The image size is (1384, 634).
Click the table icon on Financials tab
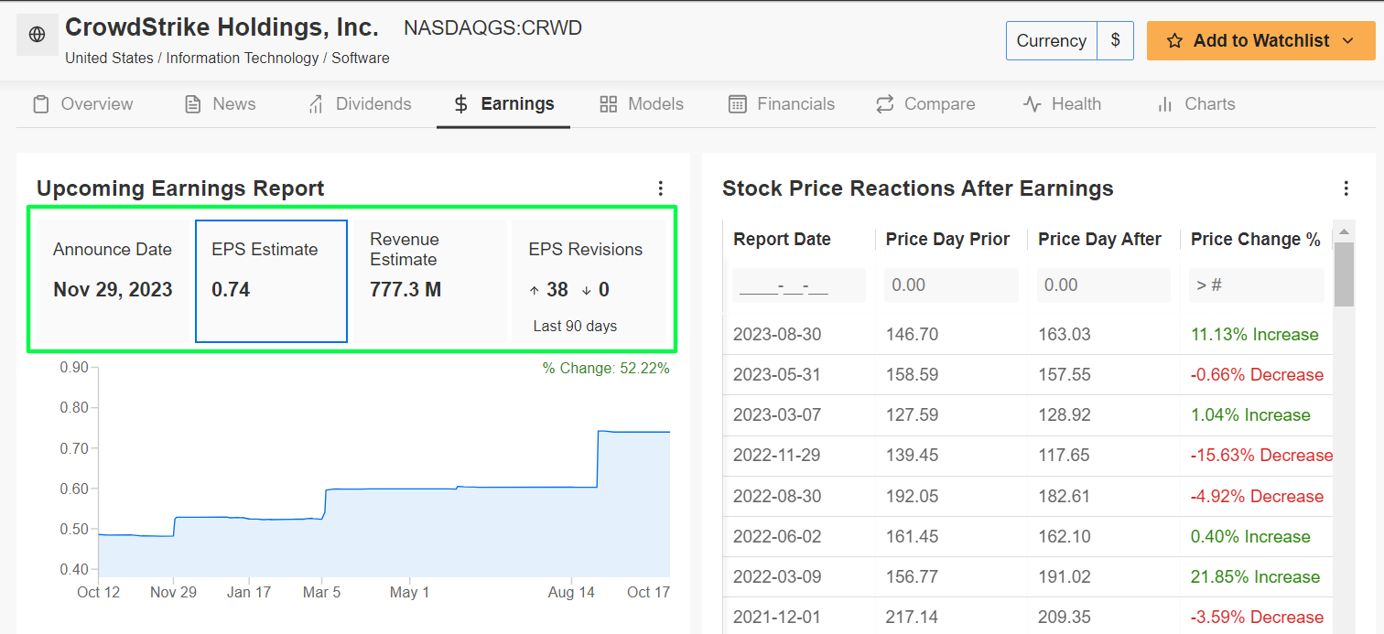coord(737,104)
